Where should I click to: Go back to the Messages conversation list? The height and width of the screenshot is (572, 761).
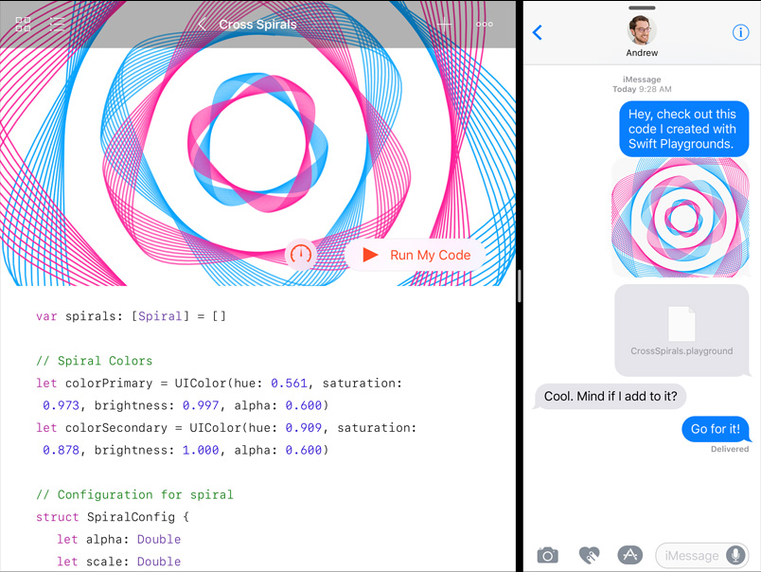pos(538,32)
